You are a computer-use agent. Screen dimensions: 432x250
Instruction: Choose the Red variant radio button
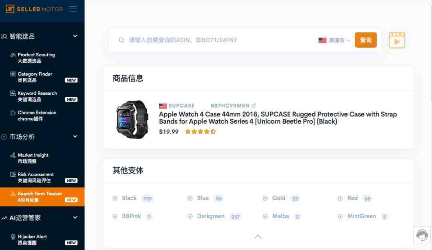[340, 198]
